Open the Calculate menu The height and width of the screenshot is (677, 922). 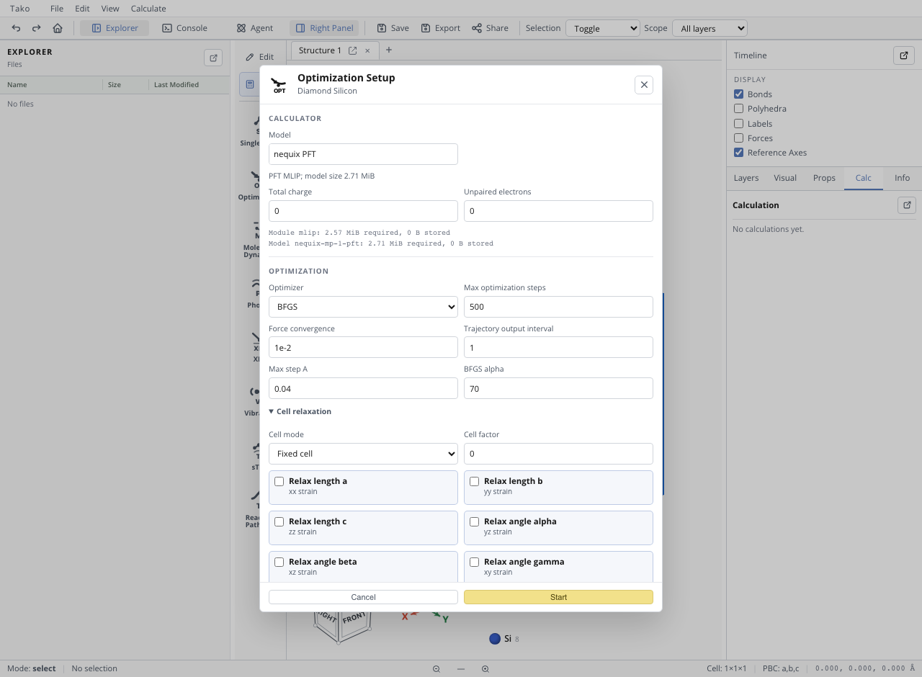148,9
